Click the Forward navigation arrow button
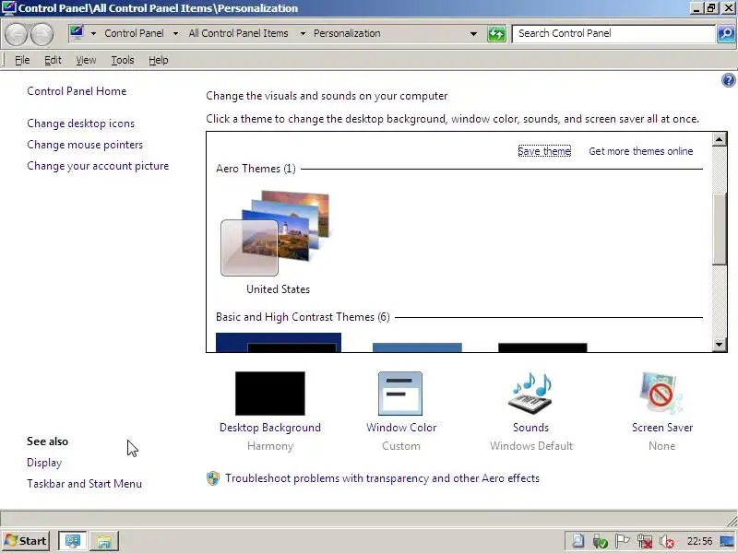The height and width of the screenshot is (553, 738). tap(42, 34)
